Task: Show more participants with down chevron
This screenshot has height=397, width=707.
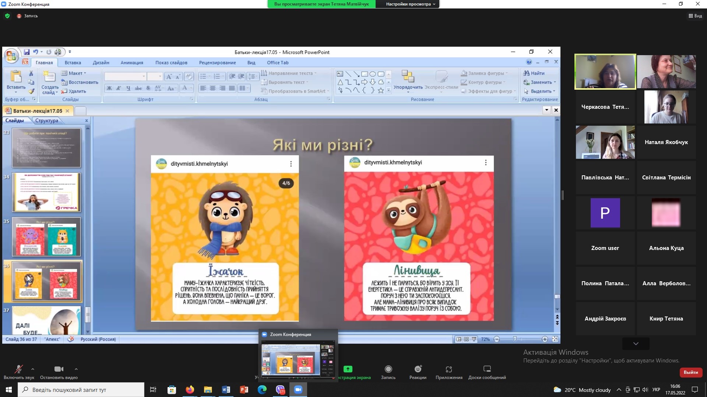Action: pos(636,344)
